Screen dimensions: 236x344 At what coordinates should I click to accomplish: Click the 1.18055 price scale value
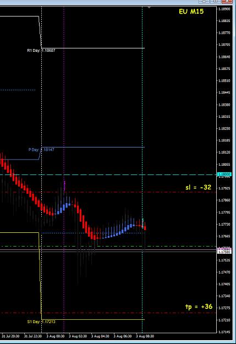[224, 165]
